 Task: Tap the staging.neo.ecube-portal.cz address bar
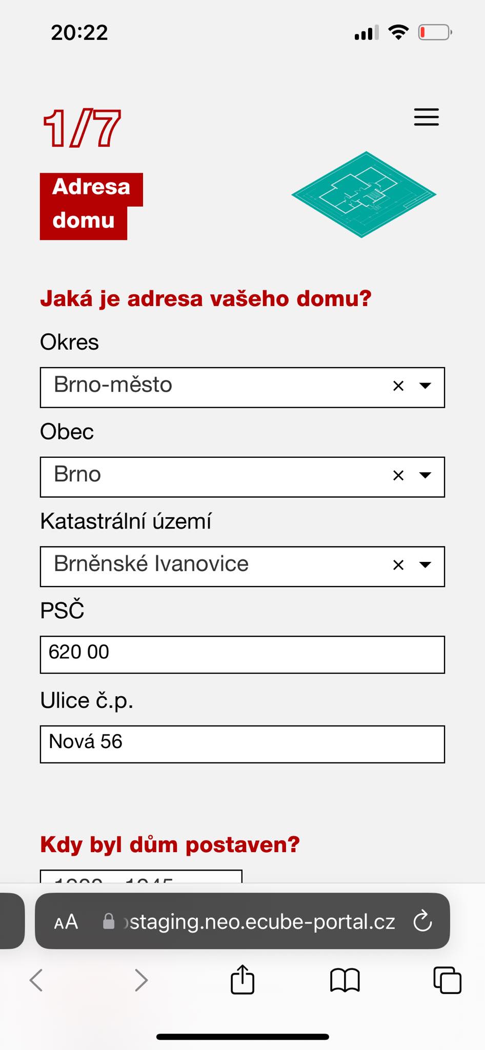coord(243,921)
